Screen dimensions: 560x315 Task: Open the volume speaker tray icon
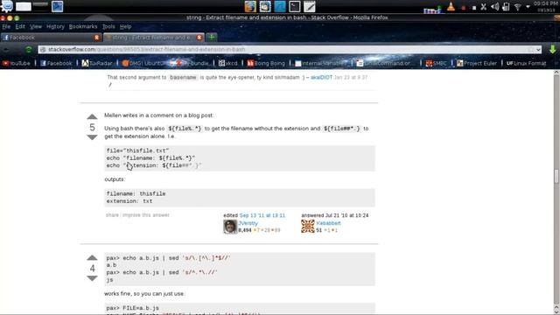494,7
